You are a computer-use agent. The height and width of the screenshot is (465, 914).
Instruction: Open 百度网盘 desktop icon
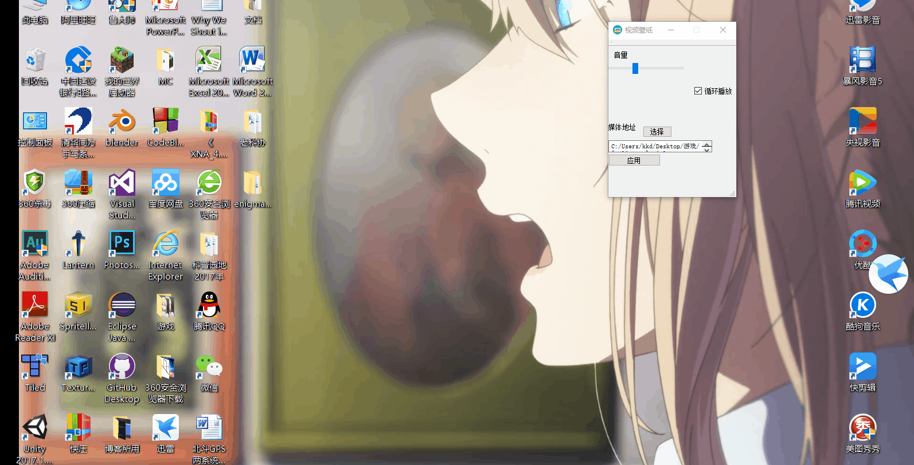coord(166,183)
